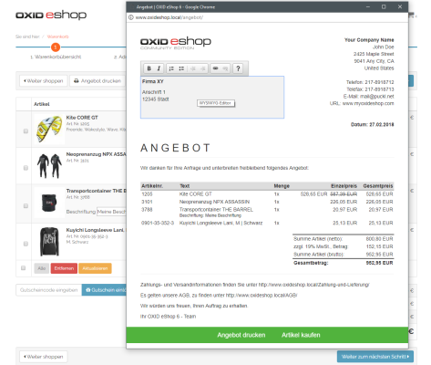
Task: Click Artikel kaufen in green bar
Action: point(301,335)
